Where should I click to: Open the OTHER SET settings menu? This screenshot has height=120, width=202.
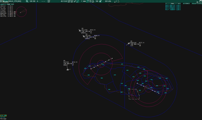point(69,1)
